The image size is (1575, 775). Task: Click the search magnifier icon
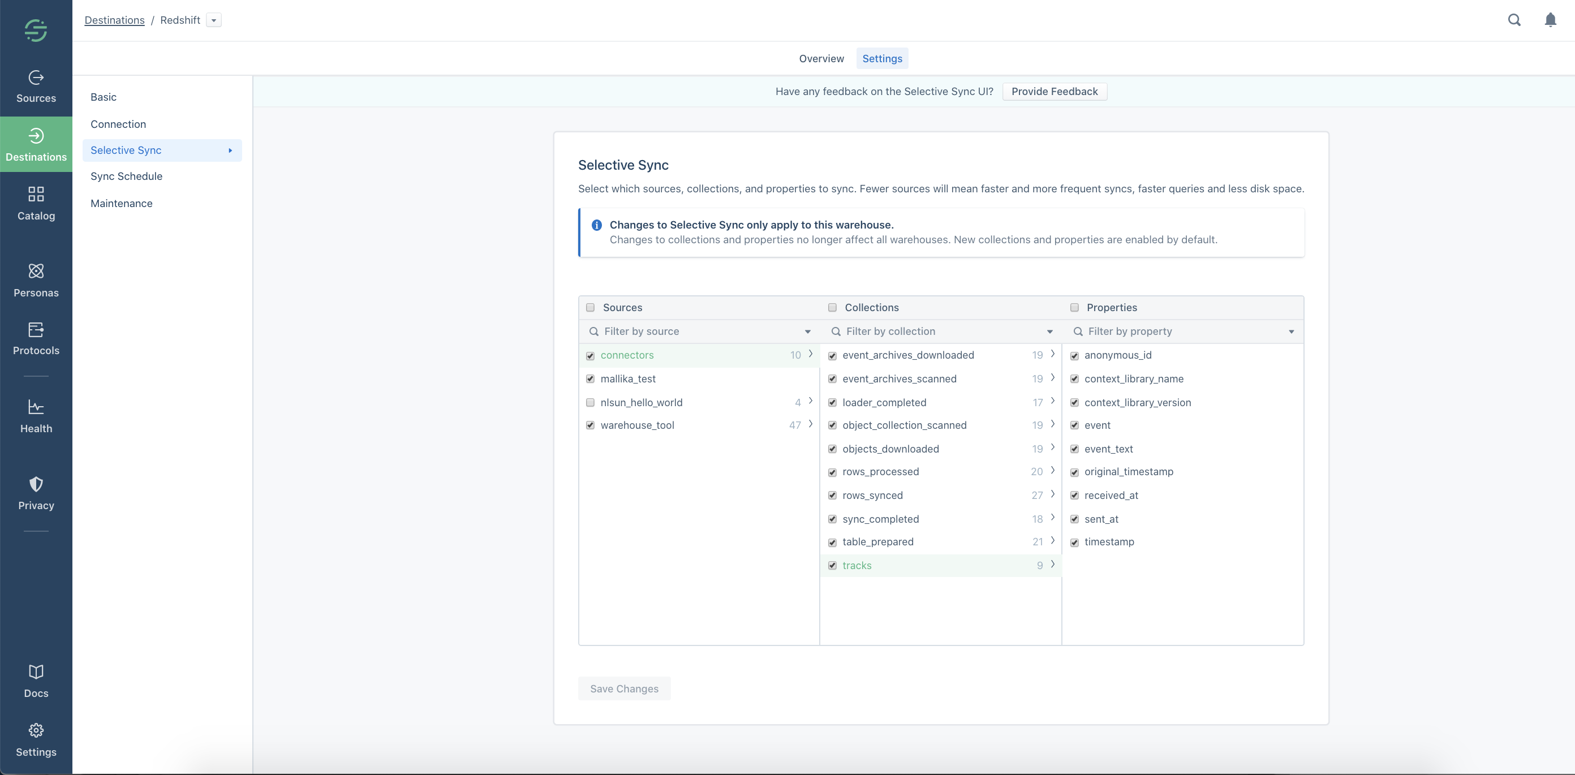coord(1514,20)
